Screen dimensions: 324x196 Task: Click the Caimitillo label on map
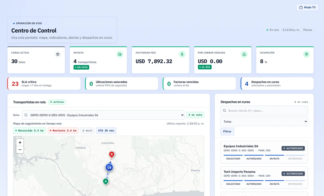(x=108, y=143)
